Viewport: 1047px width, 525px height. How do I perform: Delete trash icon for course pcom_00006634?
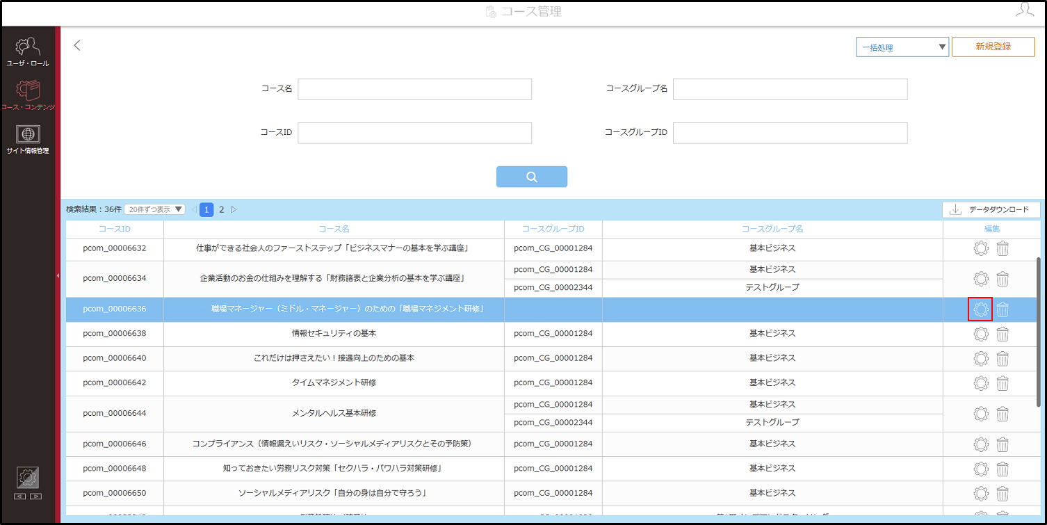coord(1003,279)
